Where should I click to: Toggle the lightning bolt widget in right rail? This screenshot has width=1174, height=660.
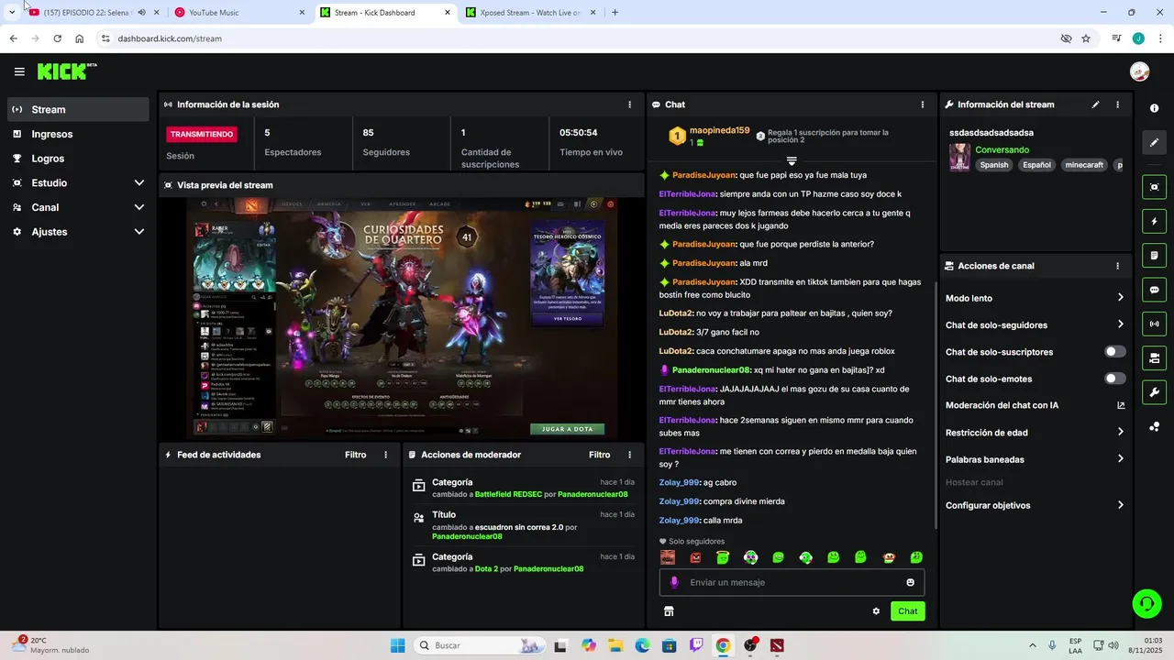tap(1154, 221)
